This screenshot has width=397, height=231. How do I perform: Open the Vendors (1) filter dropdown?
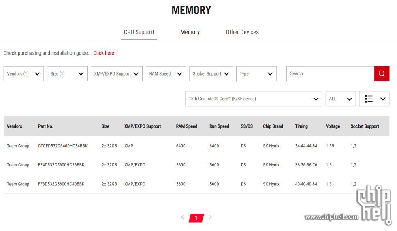click(23, 74)
